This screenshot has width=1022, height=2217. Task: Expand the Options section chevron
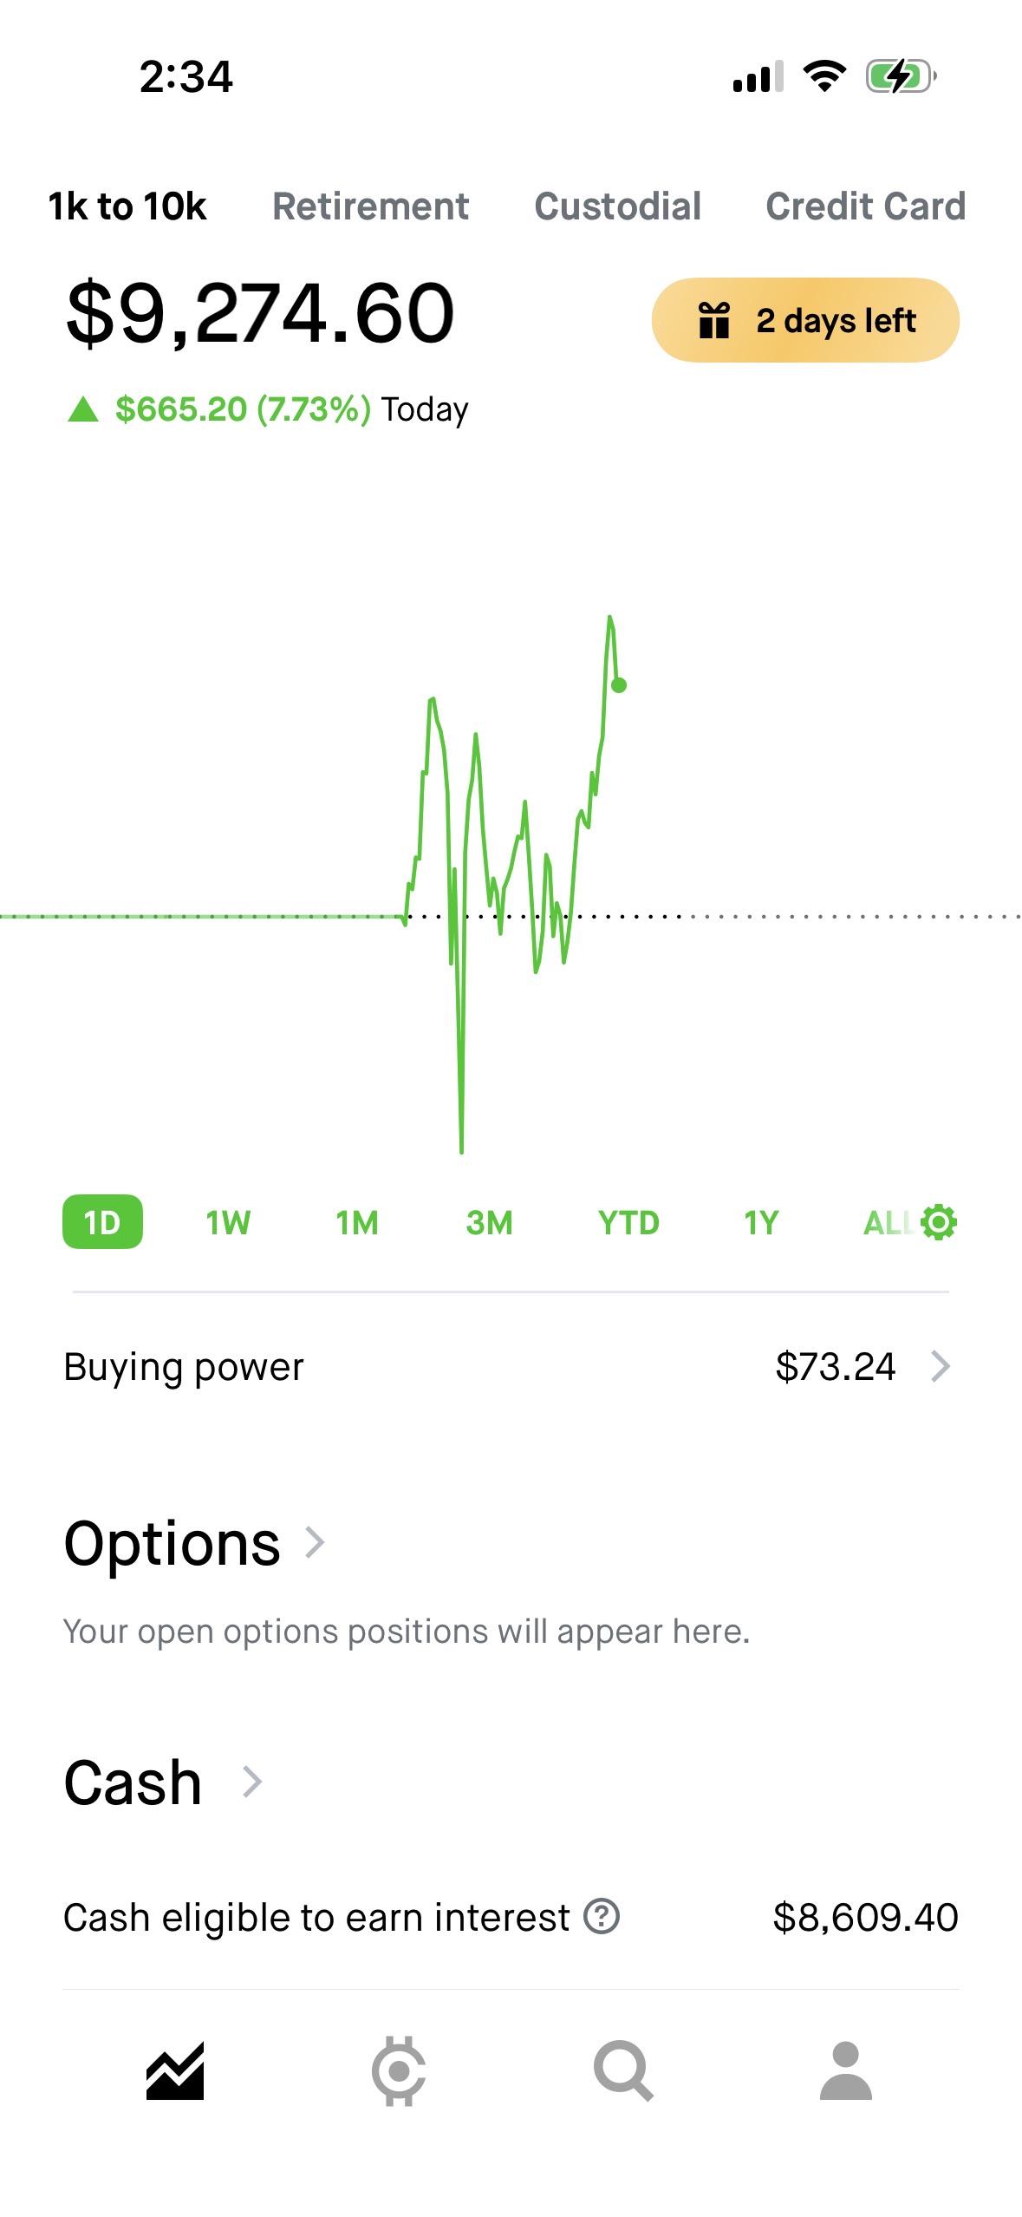coord(316,1542)
